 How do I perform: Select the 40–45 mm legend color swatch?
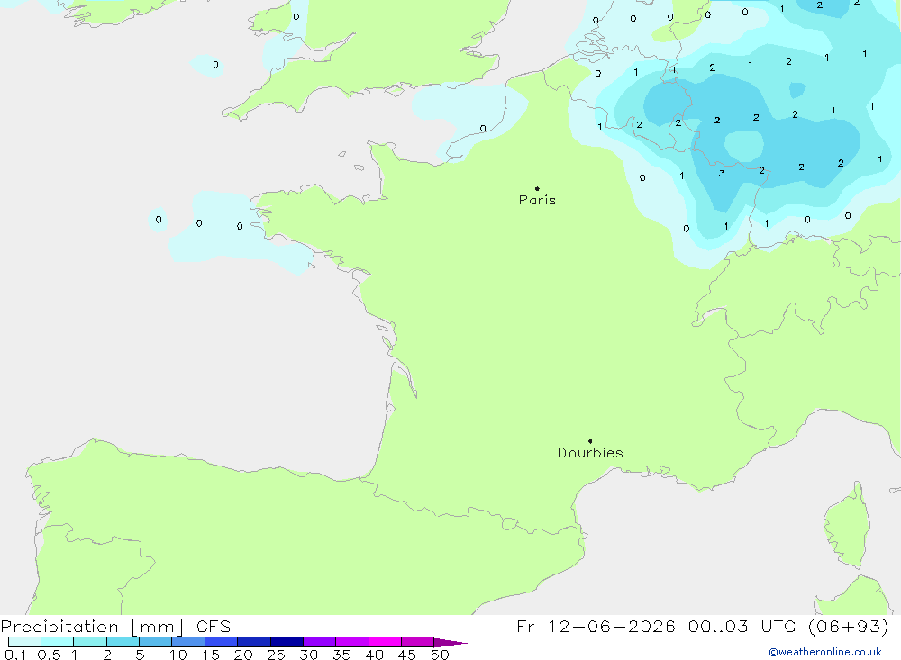pyautogui.click(x=385, y=642)
